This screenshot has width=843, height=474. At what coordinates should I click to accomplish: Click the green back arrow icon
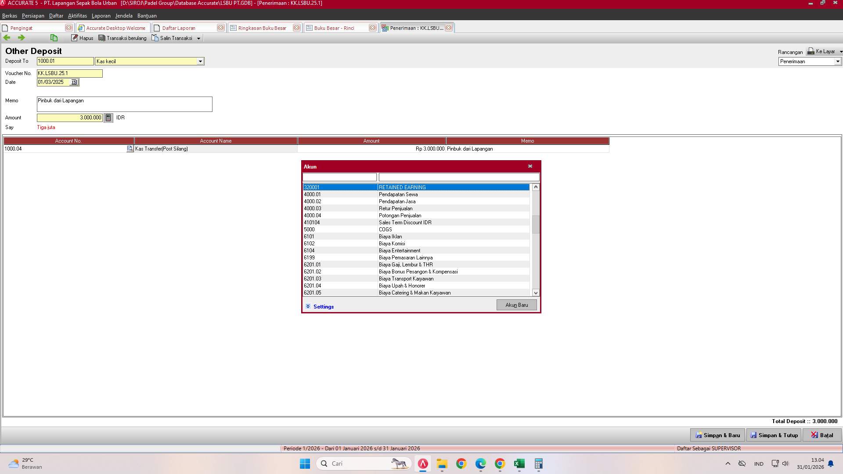[7, 38]
